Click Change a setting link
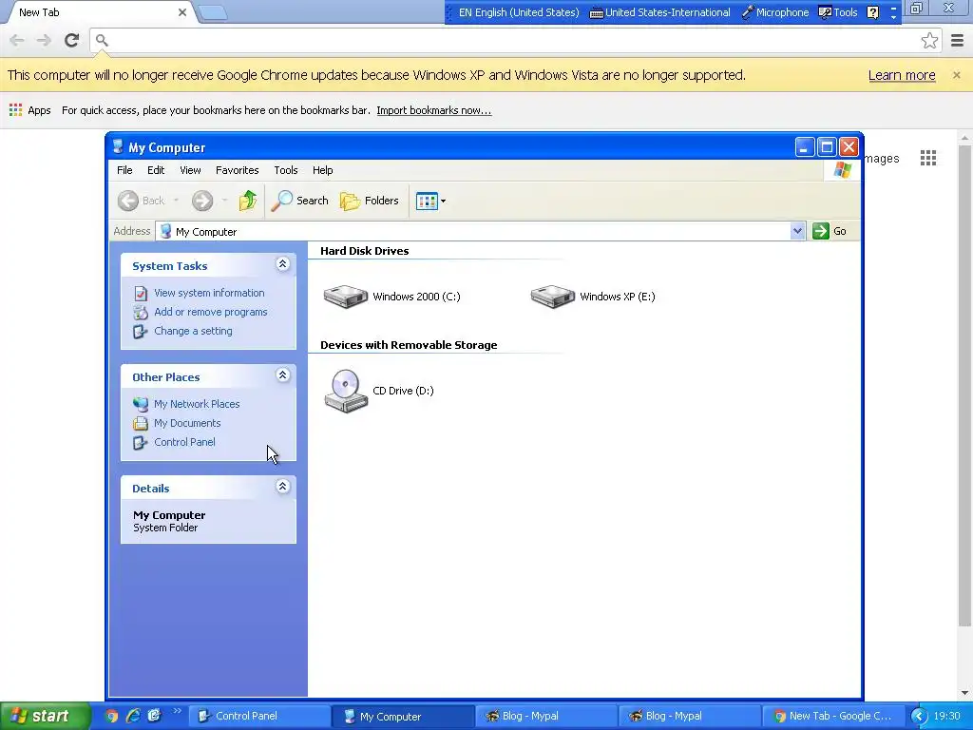This screenshot has width=973, height=730. (193, 331)
